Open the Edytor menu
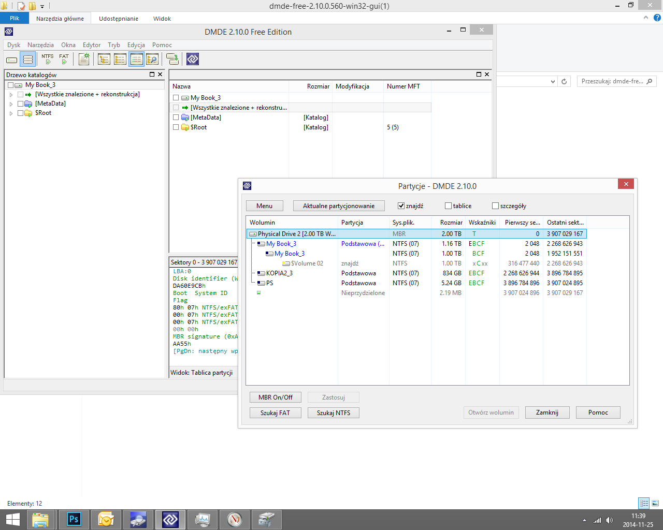 coord(92,45)
